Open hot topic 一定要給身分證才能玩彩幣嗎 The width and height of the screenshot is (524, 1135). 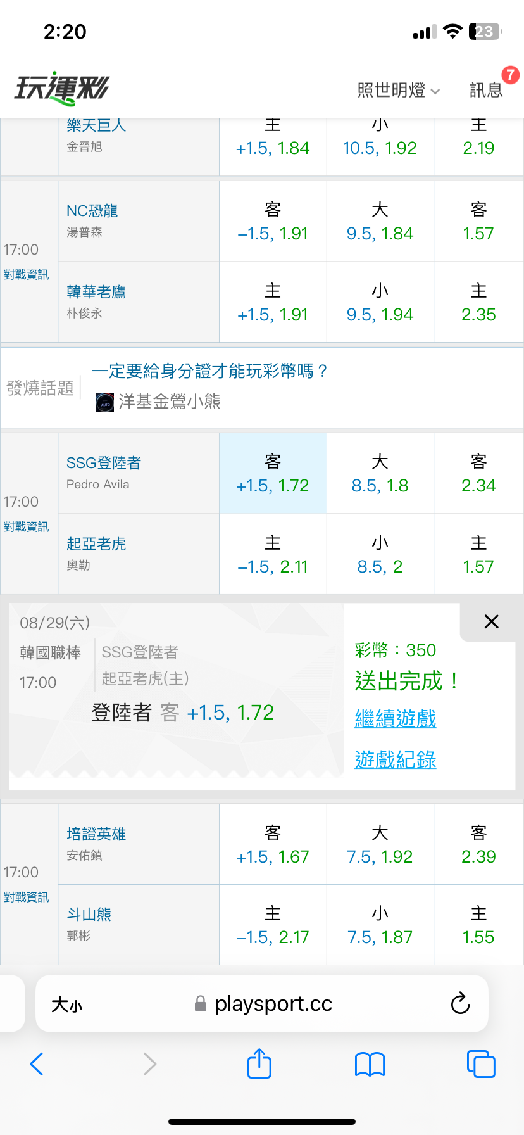(210, 371)
